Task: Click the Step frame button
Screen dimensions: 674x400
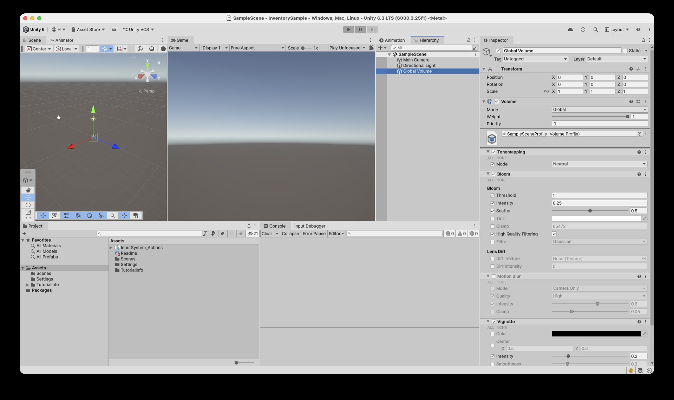Action: coord(372,29)
